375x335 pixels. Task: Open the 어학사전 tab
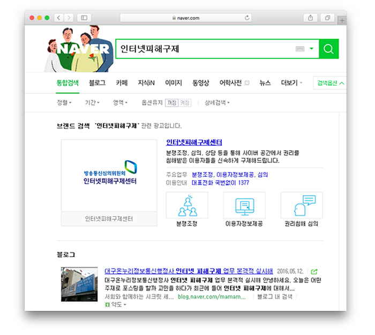230,83
